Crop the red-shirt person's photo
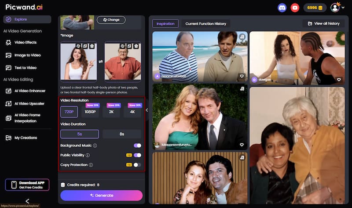This screenshot has height=208, width=352. tap(129, 46)
